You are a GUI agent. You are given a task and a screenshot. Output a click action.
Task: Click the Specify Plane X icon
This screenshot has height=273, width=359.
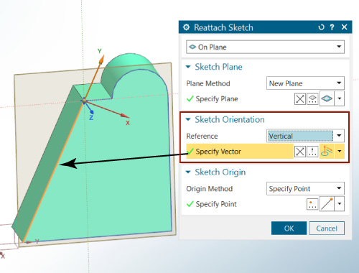point(300,98)
